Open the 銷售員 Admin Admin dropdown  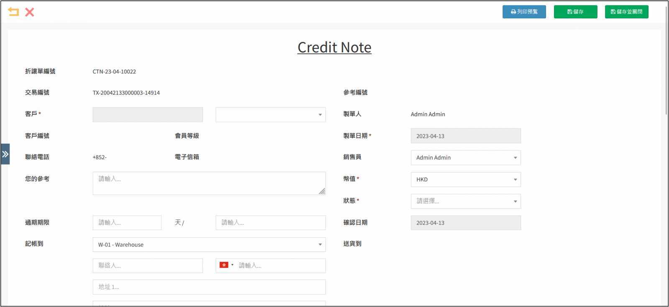pyautogui.click(x=465, y=157)
